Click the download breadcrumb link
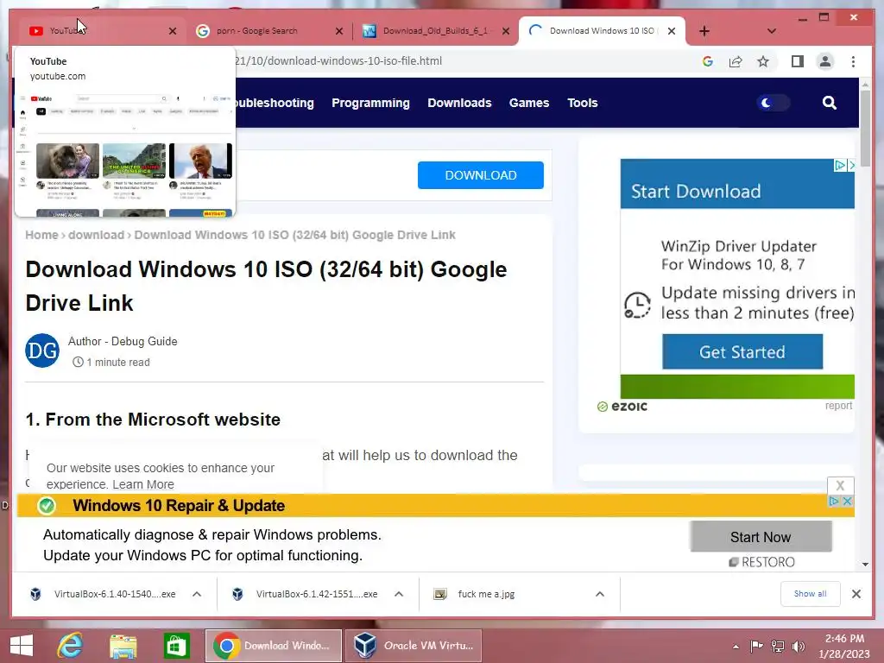884x663 pixels. tap(96, 235)
